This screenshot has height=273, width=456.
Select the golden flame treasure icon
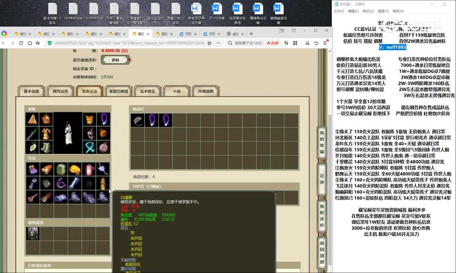click(x=75, y=169)
